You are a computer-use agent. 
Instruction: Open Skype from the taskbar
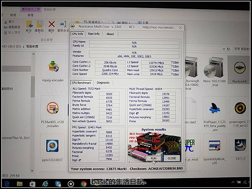[58, 184]
